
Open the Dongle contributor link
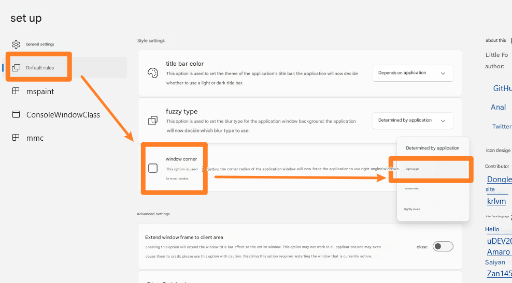point(499,180)
